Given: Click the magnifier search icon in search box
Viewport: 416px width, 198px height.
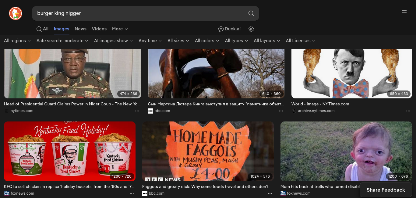Looking at the screenshot, I should 251,13.
